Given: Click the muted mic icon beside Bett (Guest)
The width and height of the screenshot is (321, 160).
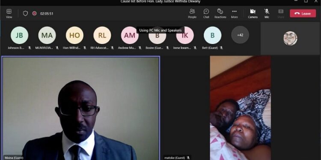Looking at the screenshot, I should pyautogui.click(x=221, y=48).
